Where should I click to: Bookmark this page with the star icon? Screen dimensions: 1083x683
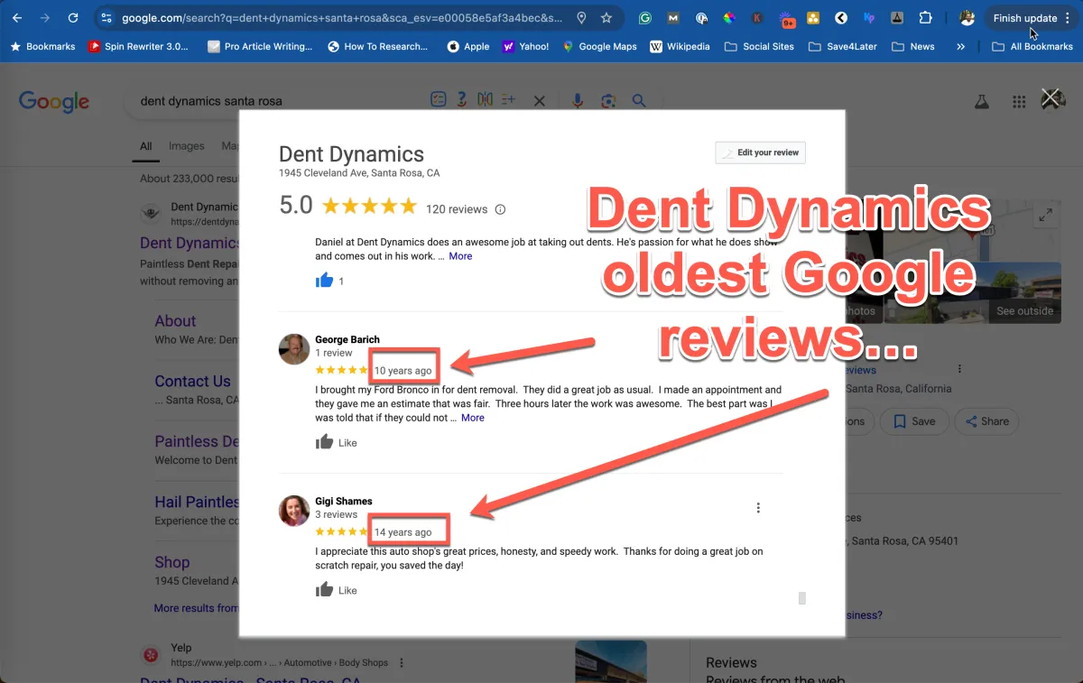click(x=606, y=18)
